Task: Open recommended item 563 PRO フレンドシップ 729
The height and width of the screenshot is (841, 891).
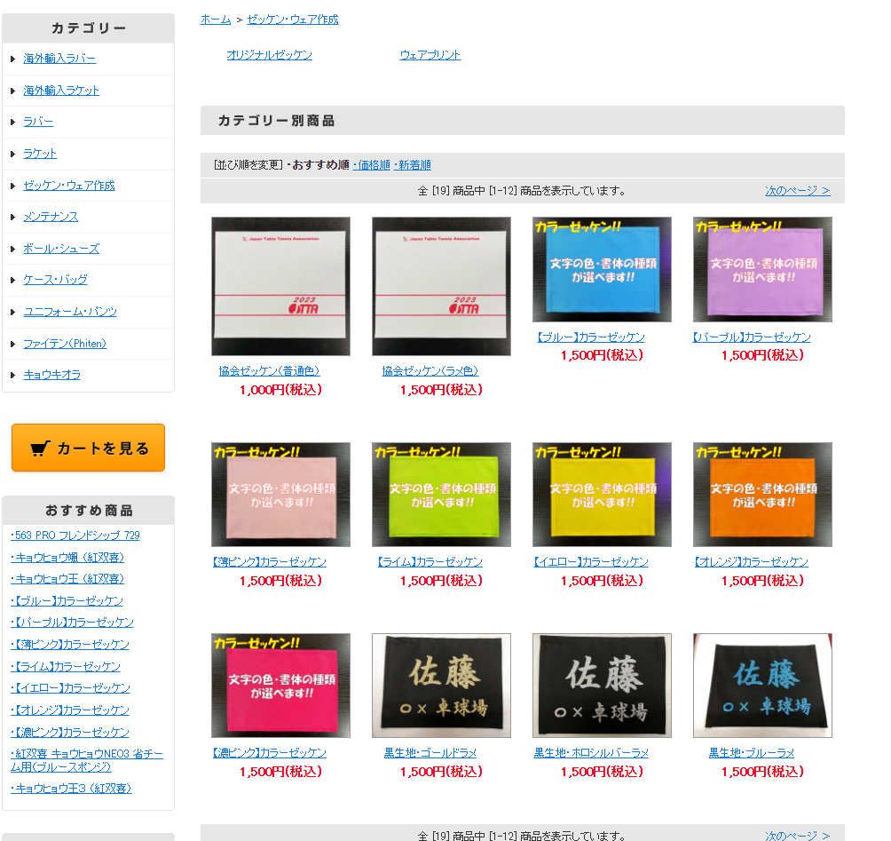Action: pos(76,536)
